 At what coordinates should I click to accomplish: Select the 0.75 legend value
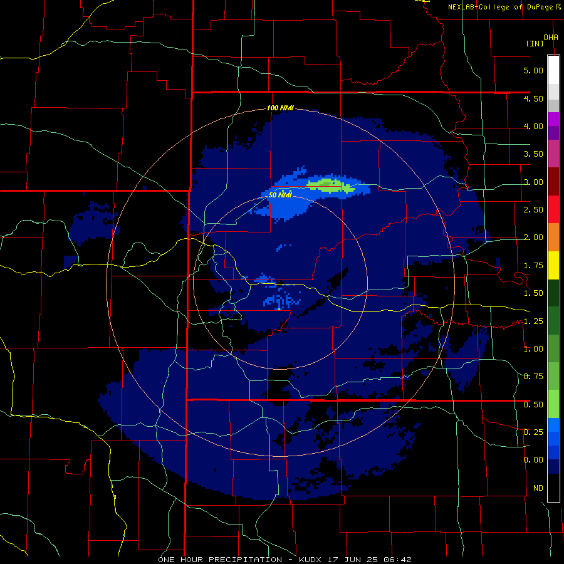(533, 377)
